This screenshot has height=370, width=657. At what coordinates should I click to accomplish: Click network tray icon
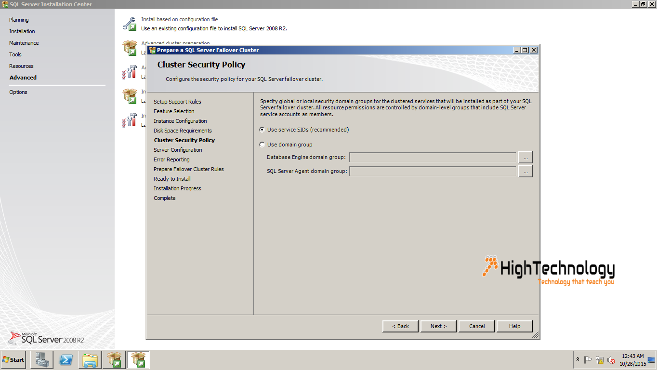click(x=600, y=360)
